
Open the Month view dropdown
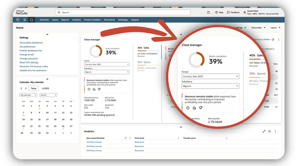[48, 95]
